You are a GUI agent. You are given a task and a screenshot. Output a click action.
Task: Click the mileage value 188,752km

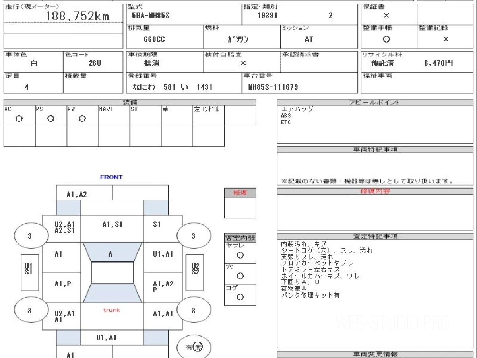click(x=77, y=16)
